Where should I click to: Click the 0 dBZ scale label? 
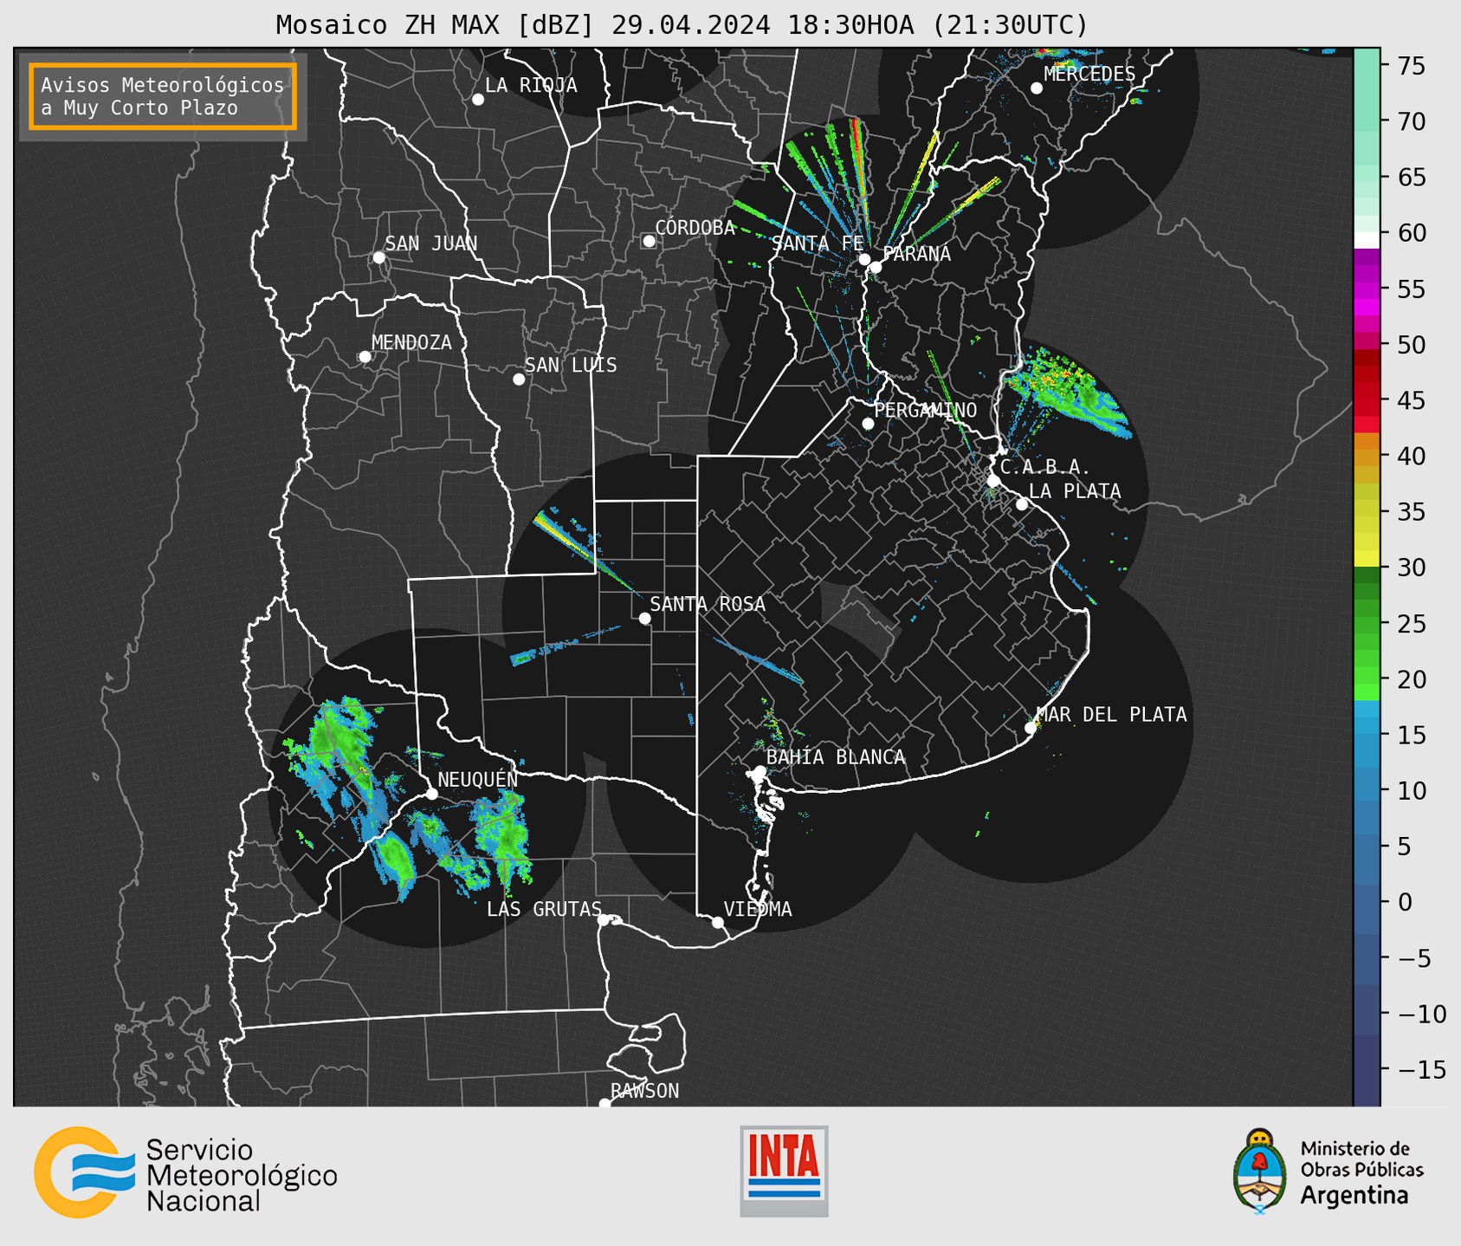coord(1404,902)
